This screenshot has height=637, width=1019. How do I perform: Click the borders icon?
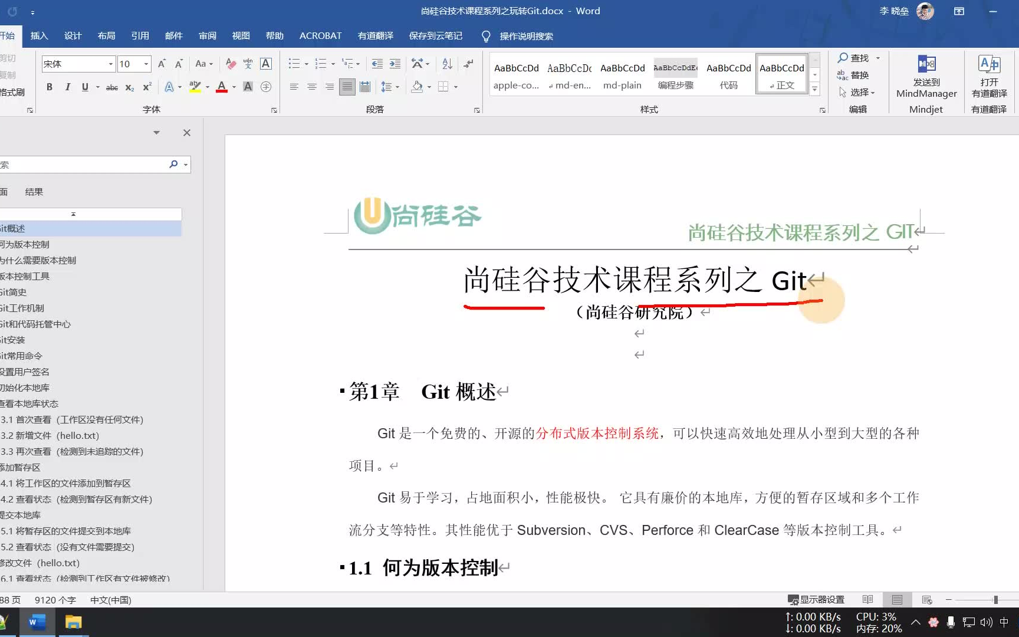pyautogui.click(x=443, y=87)
